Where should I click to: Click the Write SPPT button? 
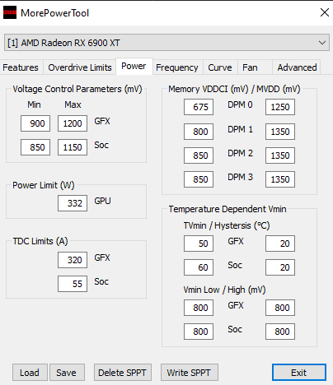(x=190, y=373)
